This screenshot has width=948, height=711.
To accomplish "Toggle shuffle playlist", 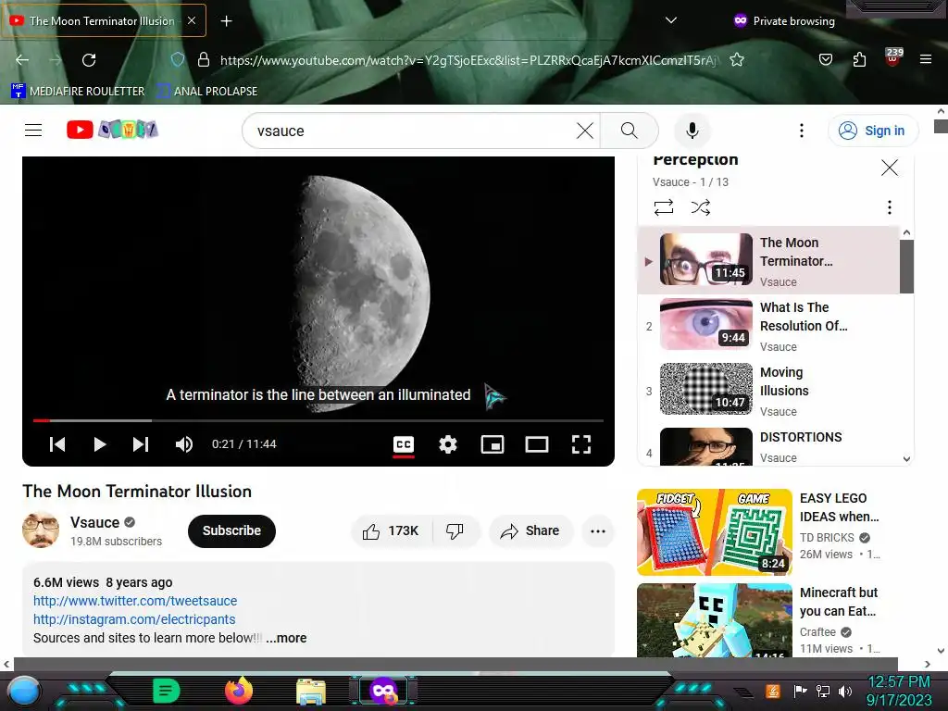I will pyautogui.click(x=700, y=207).
